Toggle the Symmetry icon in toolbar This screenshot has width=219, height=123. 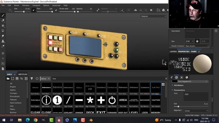136,10
